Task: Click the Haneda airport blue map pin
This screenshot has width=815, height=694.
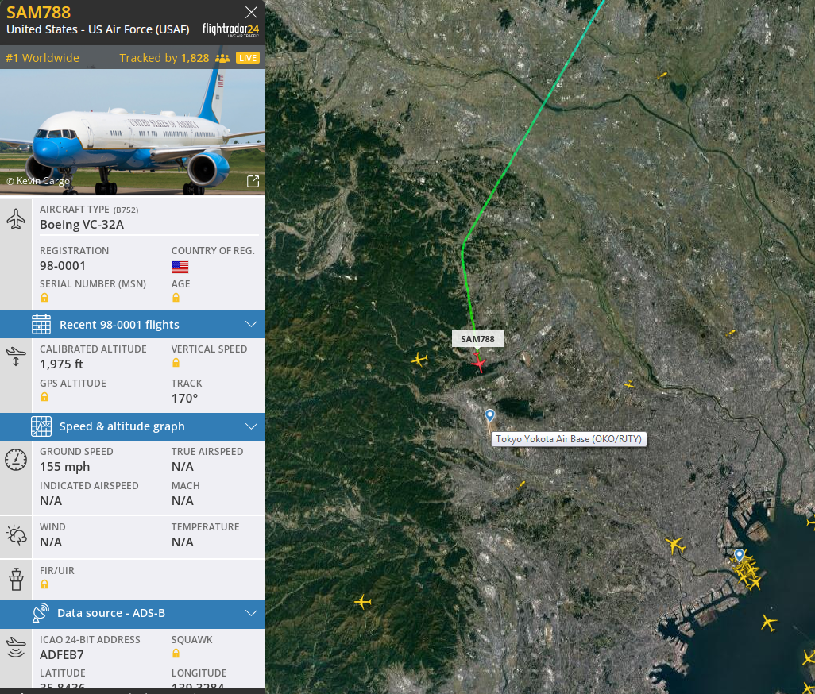Action: (739, 555)
